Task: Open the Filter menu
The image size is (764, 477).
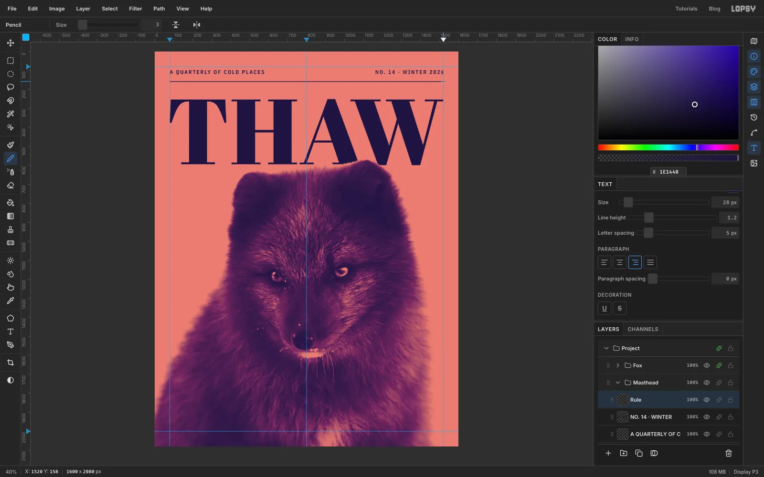Action: click(136, 9)
